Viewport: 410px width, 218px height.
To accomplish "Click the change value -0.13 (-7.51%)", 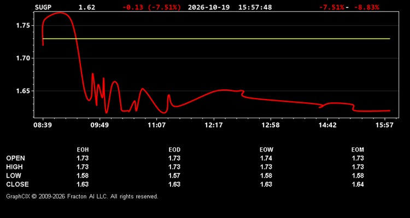I will tap(151, 7).
